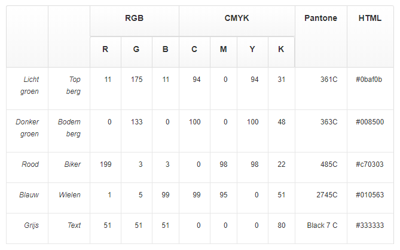
Task: Click the RGB group header
Action: click(x=134, y=19)
